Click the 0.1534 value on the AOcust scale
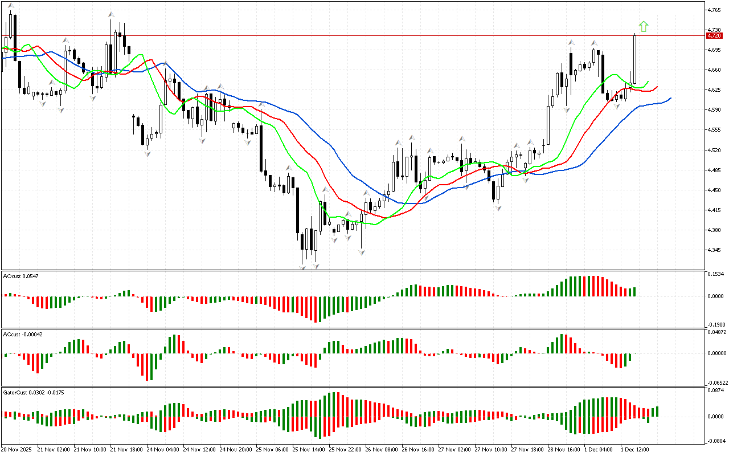This screenshot has width=729, height=456. click(714, 275)
